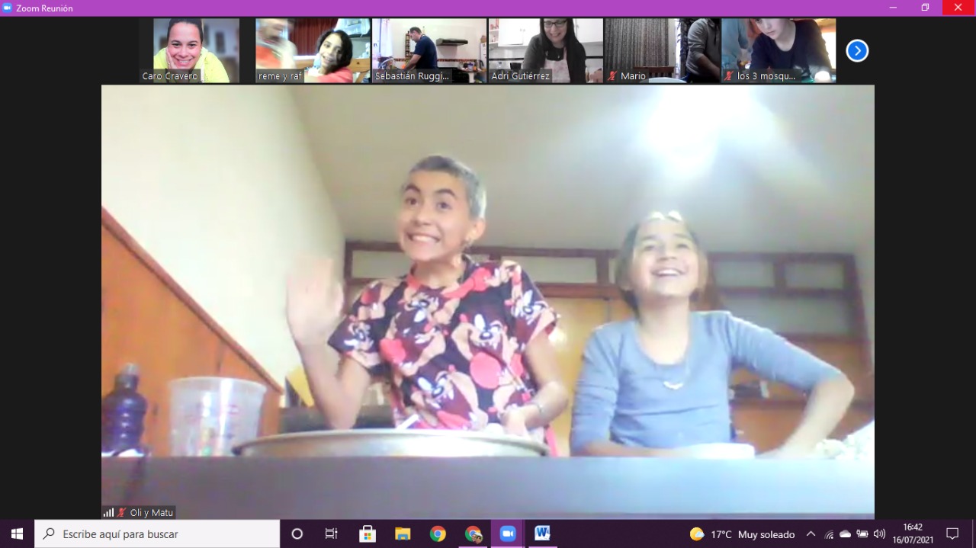Click the muted mic icon on 'los 3 mosqu...'

click(x=729, y=76)
